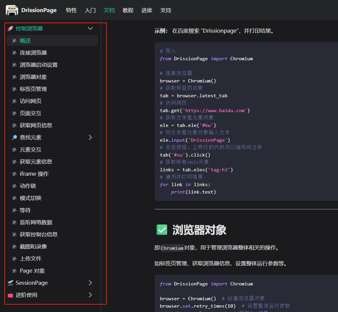The image size is (338, 312).
Task: Collapse the 控制浏览器 section chevron
Action: pyautogui.click(x=90, y=28)
